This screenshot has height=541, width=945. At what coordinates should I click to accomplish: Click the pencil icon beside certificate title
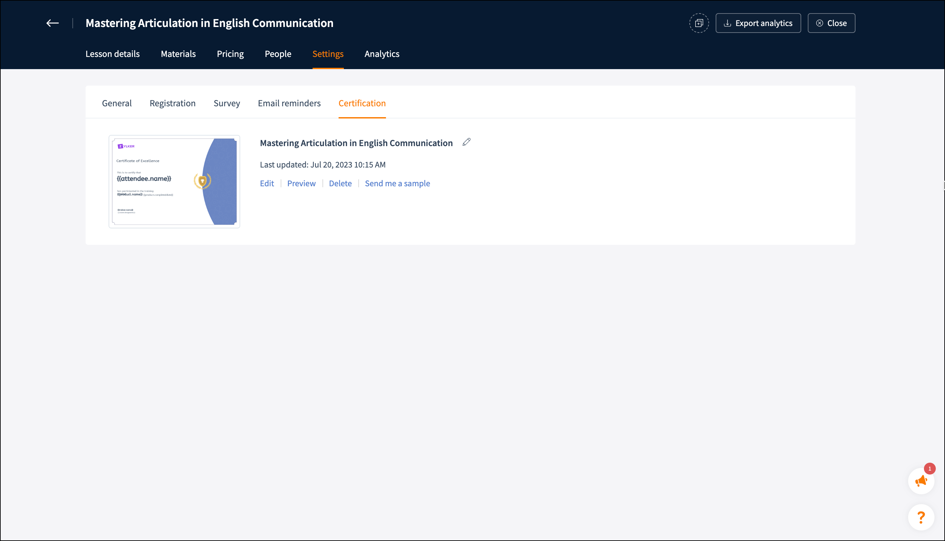[x=467, y=142]
